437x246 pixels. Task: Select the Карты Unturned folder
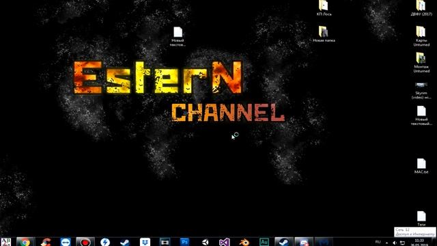[x=421, y=36]
